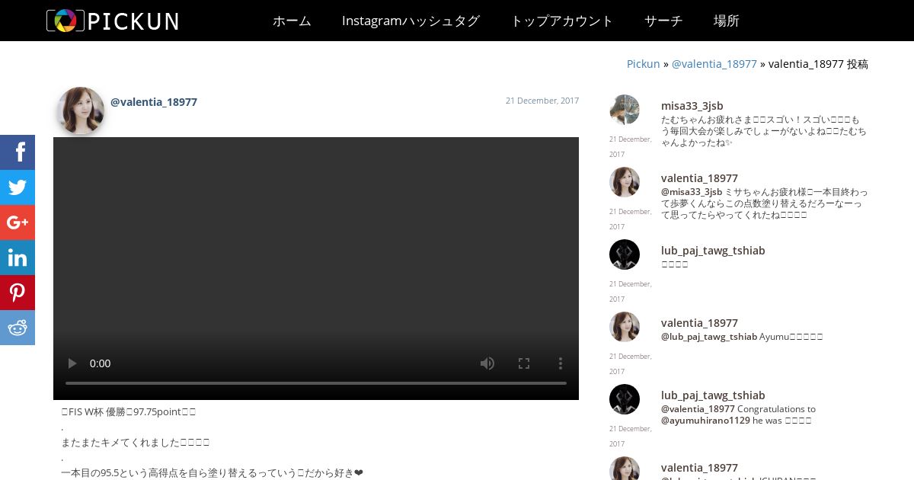
Task: Click caption line またまたキメてくれました
Action: click(x=135, y=443)
